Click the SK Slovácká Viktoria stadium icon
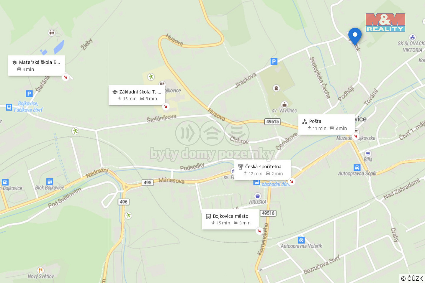425x283 pixels. tap(412, 37)
